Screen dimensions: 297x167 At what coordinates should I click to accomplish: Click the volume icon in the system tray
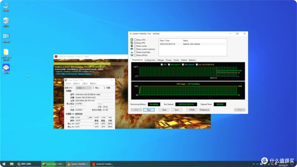(x=272, y=164)
